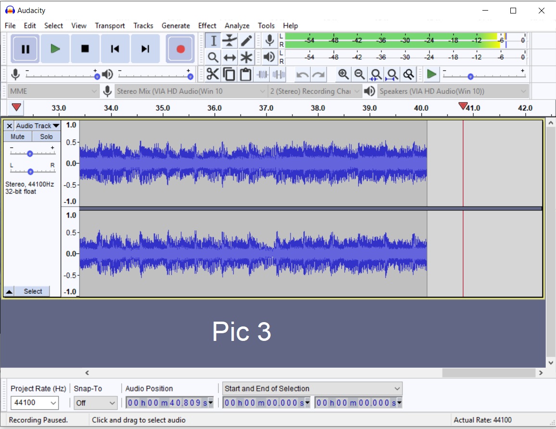Open Start and End of Selection dropdown
Screen dimensions: 556x429
pyautogui.click(x=312, y=389)
